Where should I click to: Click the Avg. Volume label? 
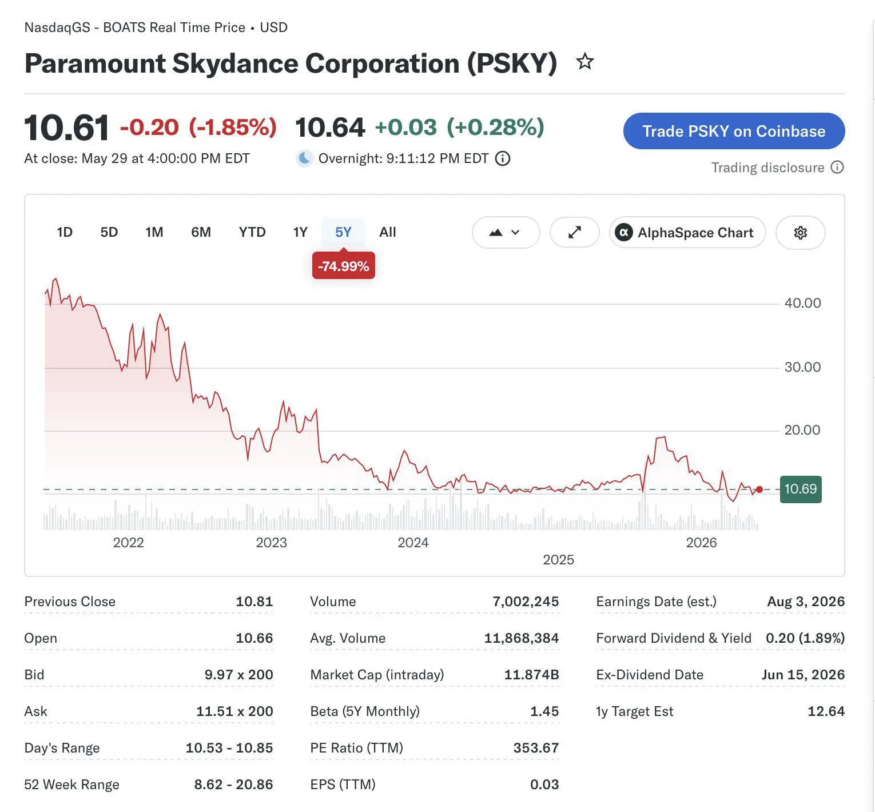[348, 638]
